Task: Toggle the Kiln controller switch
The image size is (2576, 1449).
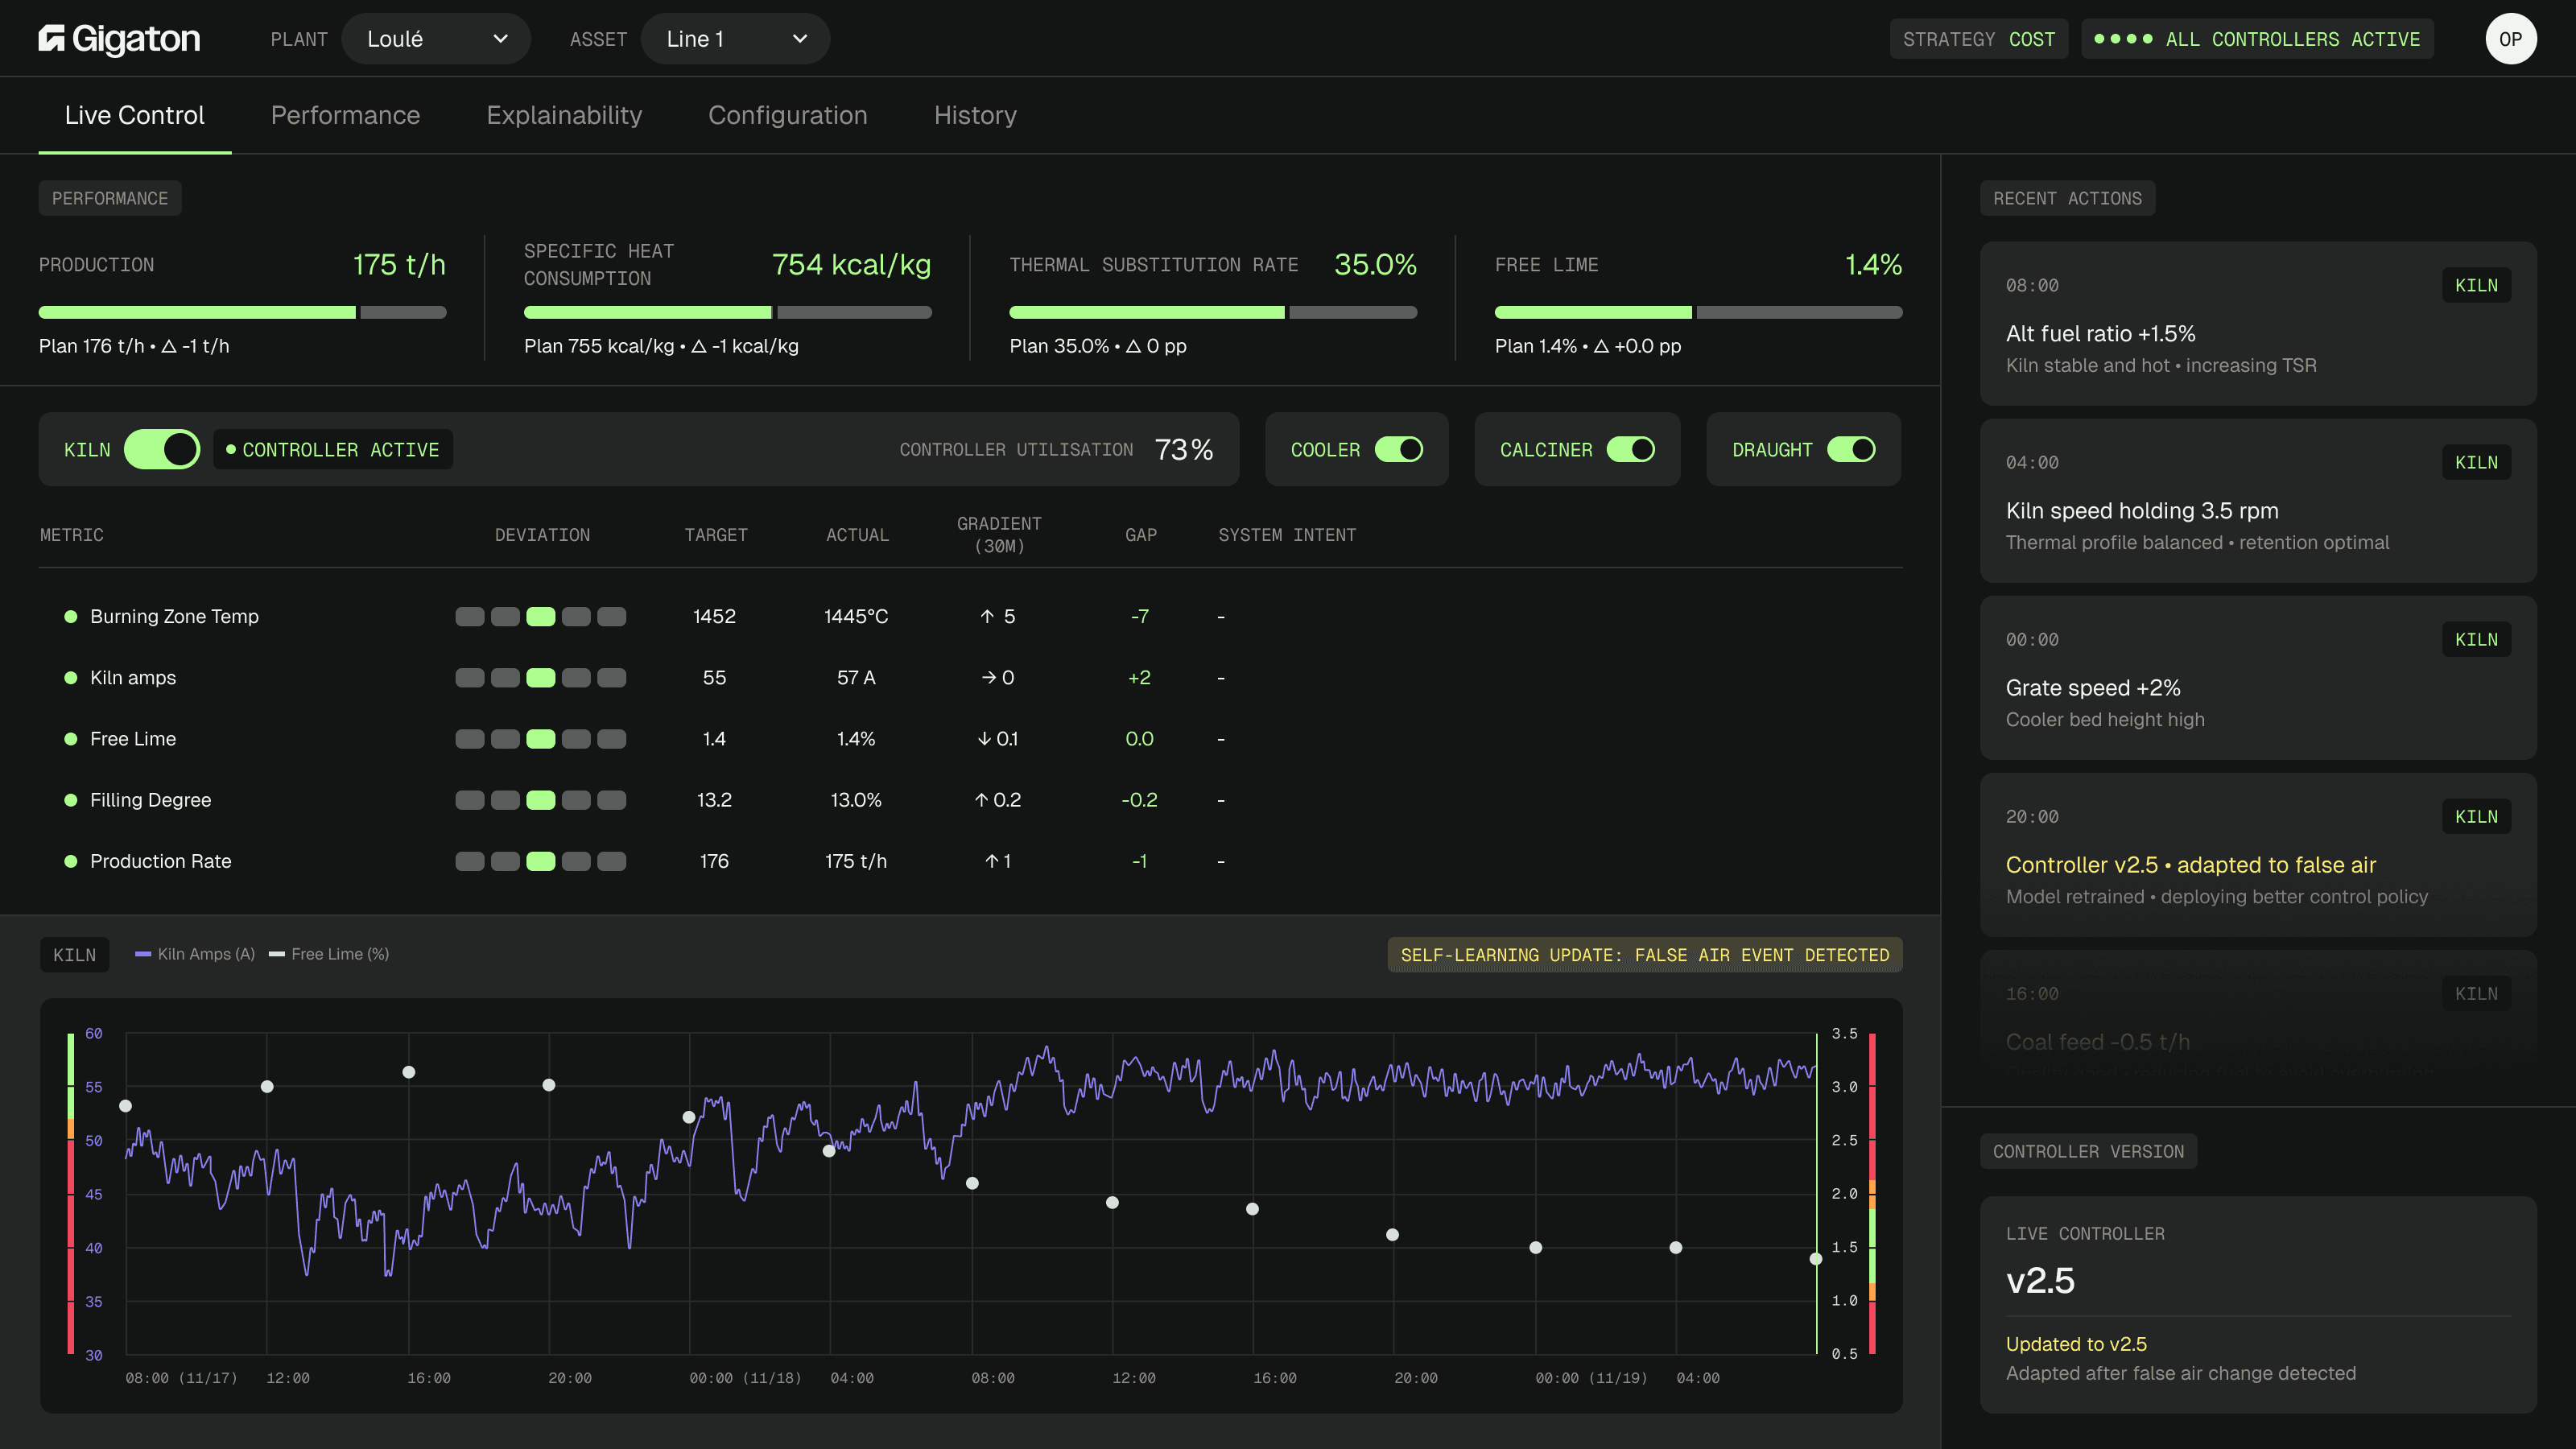Action: click(162, 449)
